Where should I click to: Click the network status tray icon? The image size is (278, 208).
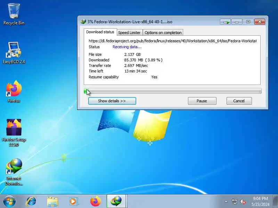(234, 201)
